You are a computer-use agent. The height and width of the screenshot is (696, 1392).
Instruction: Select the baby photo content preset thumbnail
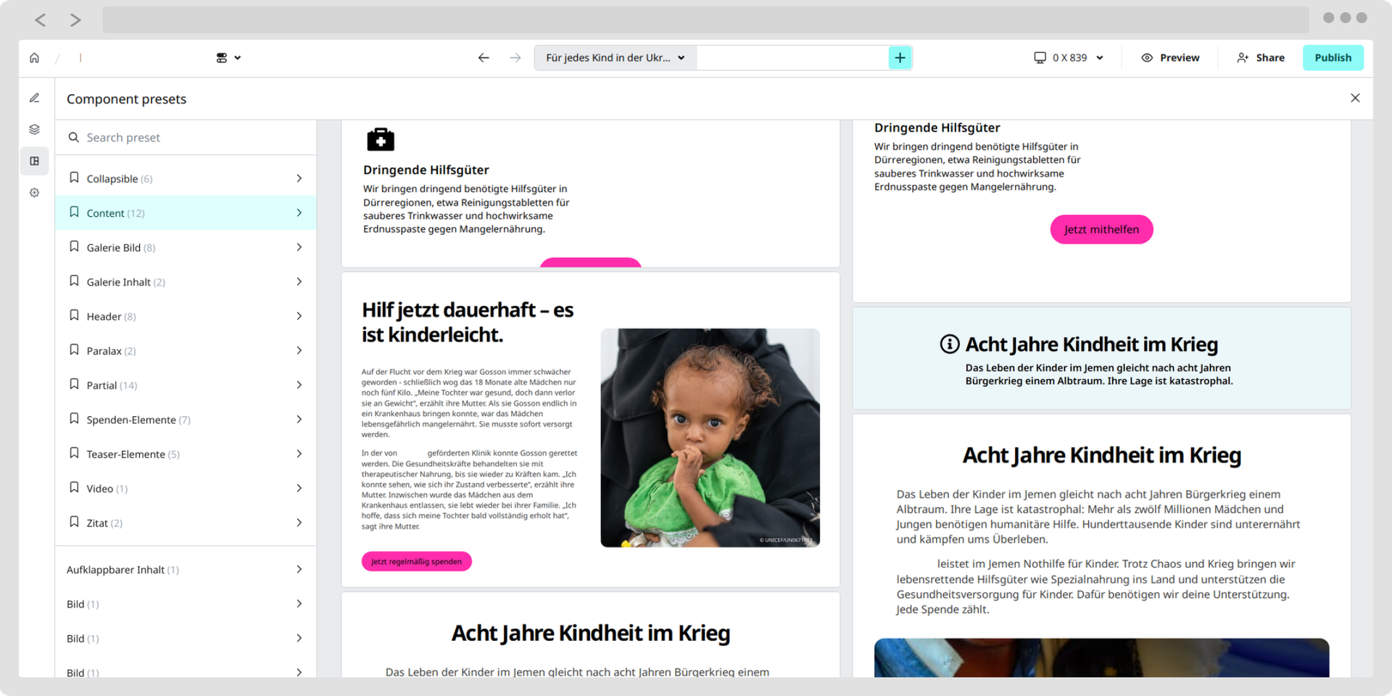590,430
